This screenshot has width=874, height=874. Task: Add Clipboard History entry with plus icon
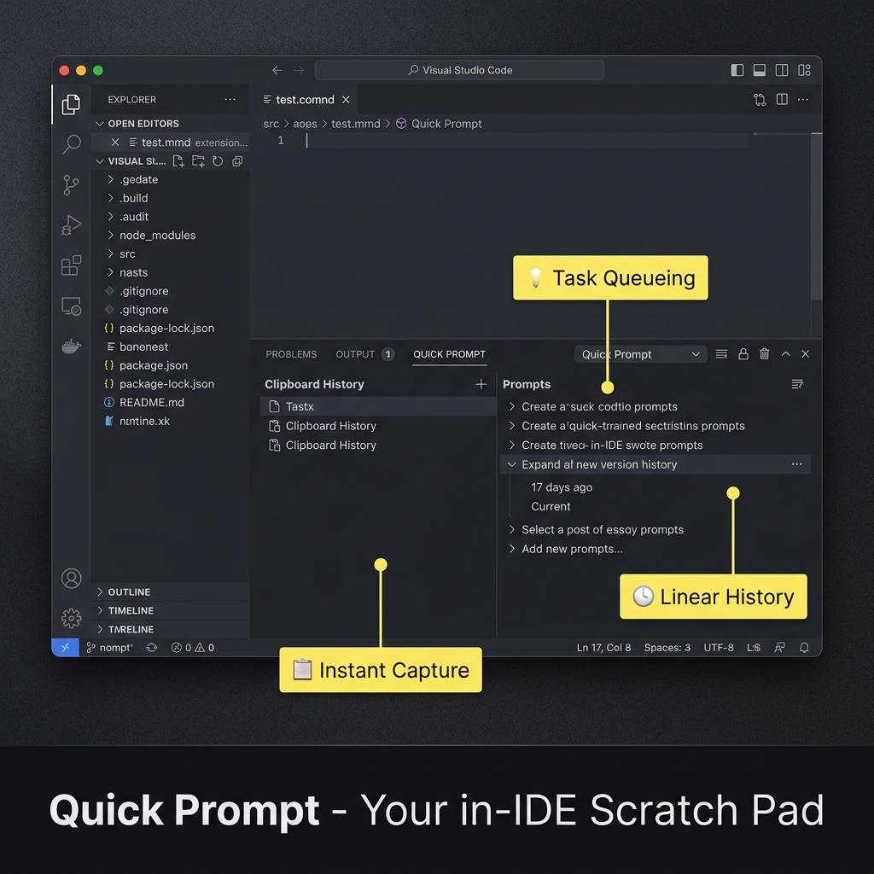(x=481, y=384)
